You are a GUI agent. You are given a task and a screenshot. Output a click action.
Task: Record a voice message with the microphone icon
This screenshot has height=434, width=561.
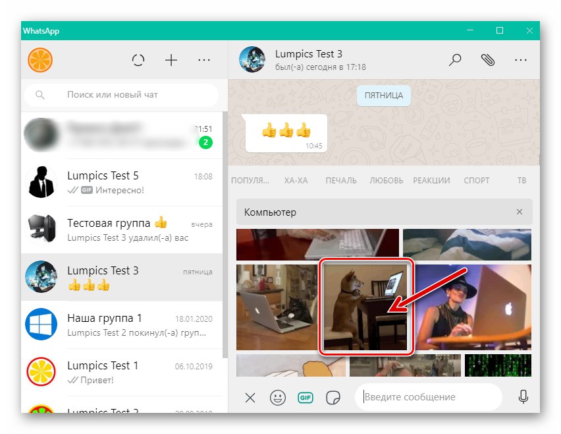click(523, 397)
